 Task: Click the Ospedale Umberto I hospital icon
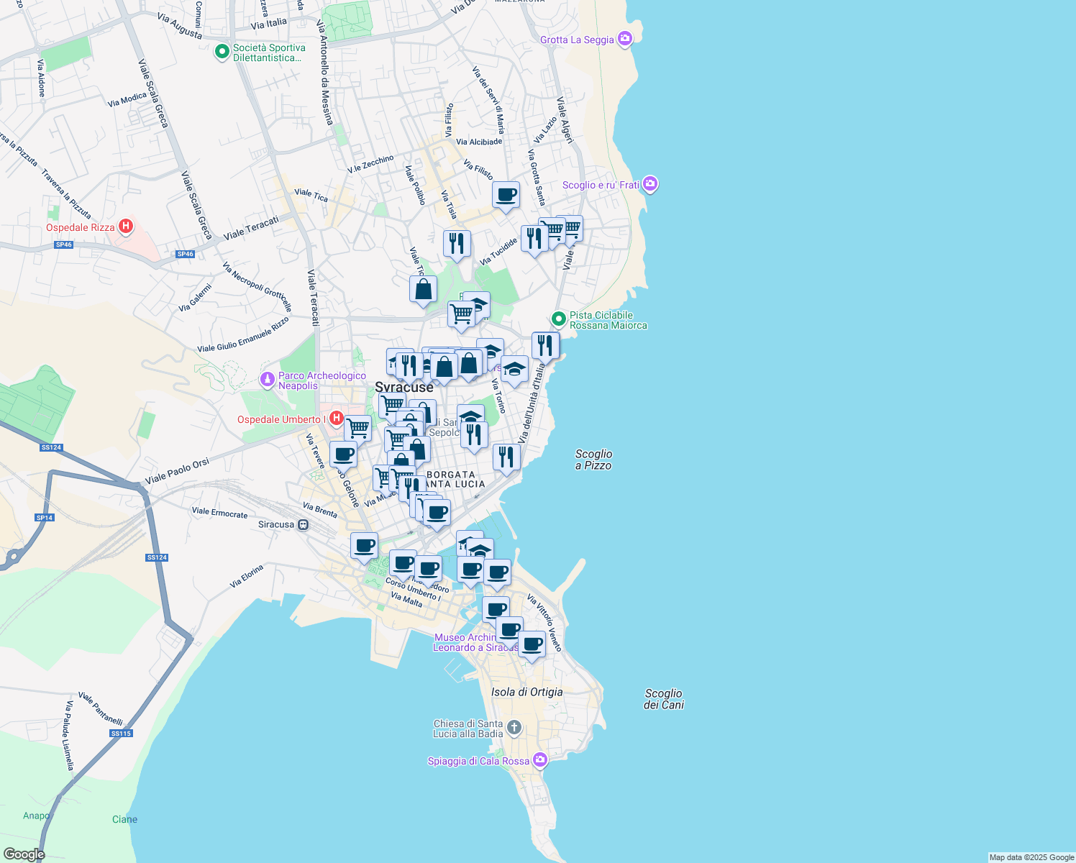(x=336, y=419)
